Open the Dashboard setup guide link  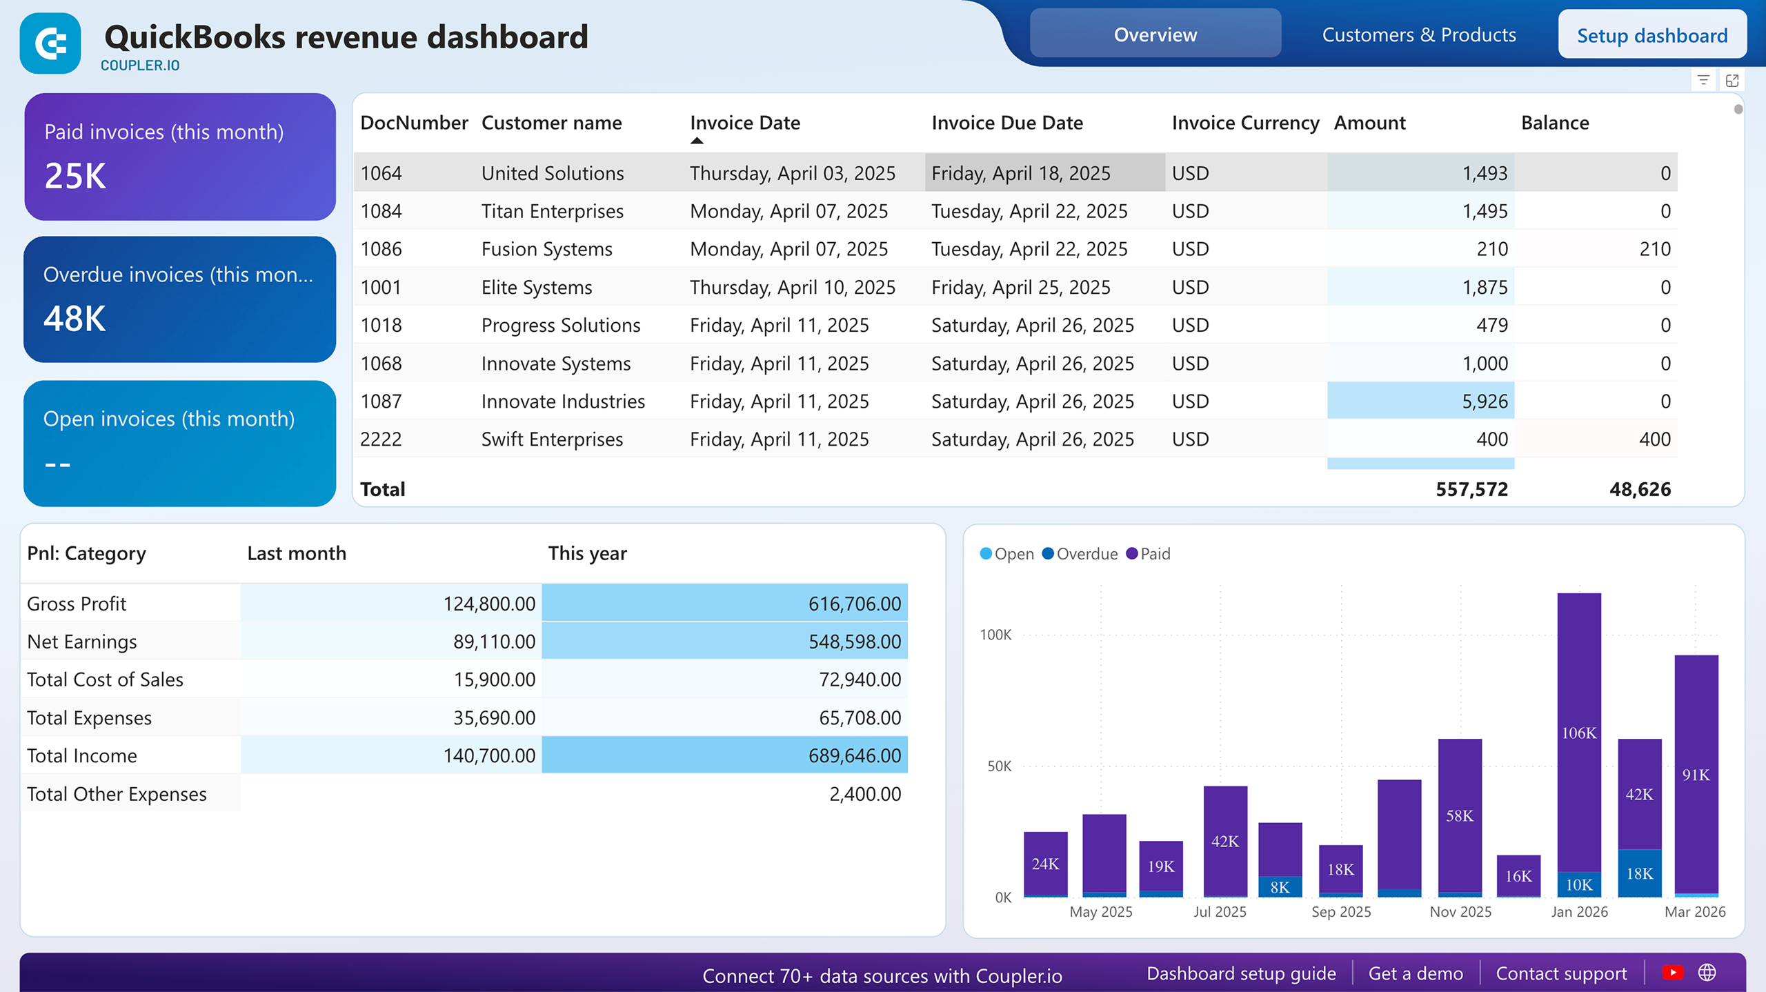(1240, 973)
